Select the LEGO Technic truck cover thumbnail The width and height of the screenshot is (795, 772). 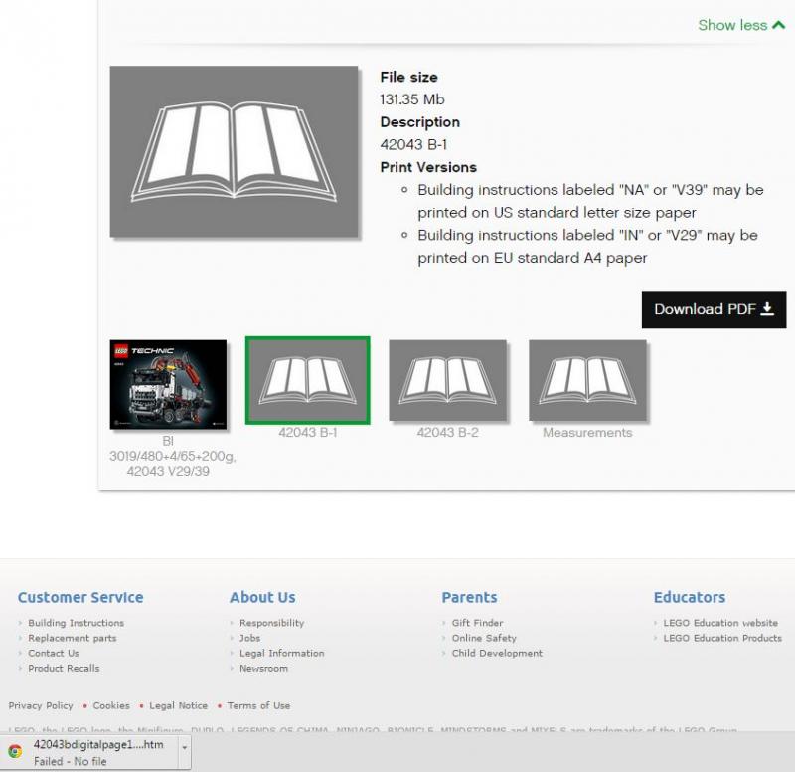point(168,384)
